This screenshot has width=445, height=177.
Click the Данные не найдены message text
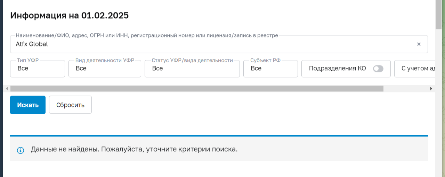134,150
